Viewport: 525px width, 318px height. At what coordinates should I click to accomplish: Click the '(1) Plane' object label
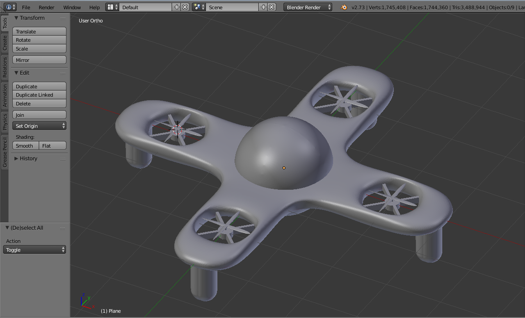pyautogui.click(x=111, y=311)
